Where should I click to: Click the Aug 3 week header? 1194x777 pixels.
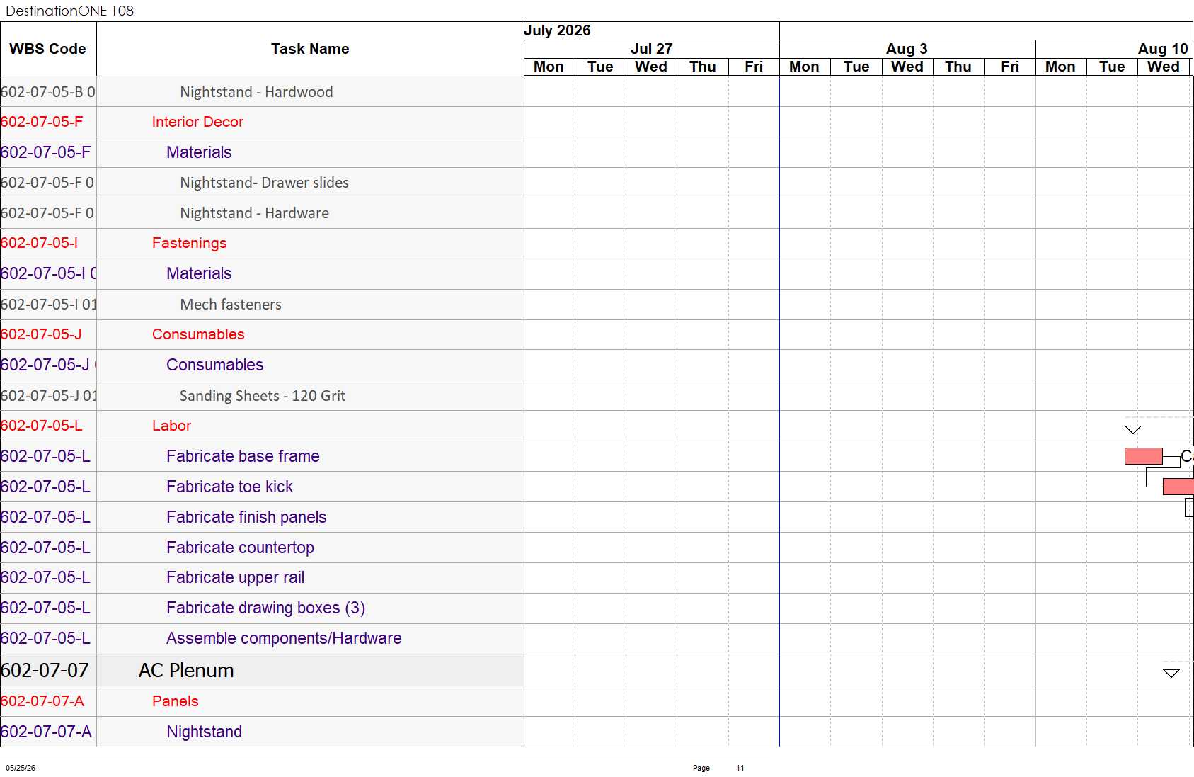pyautogui.click(x=907, y=49)
